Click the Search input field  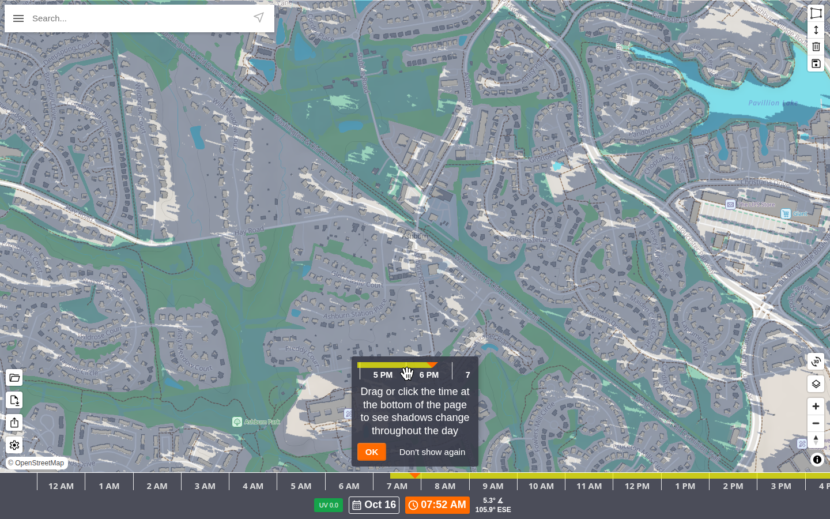pos(138,18)
